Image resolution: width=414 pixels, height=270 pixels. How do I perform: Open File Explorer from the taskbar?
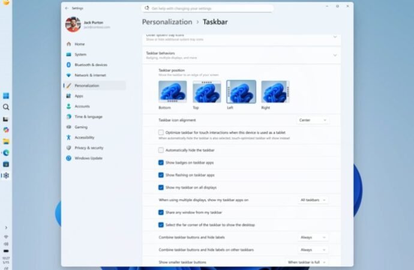6,142
